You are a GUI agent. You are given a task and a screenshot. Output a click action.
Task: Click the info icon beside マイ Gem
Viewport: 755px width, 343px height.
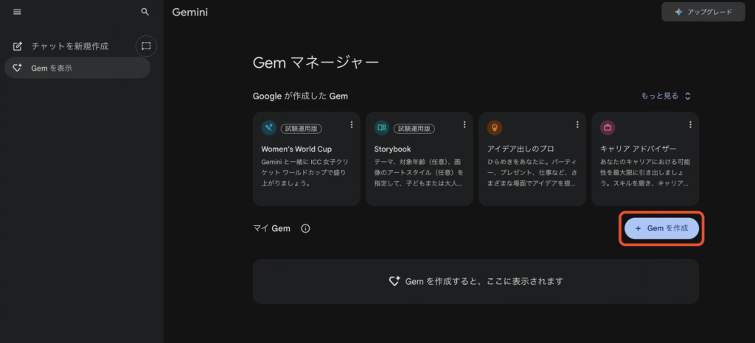pyautogui.click(x=305, y=228)
